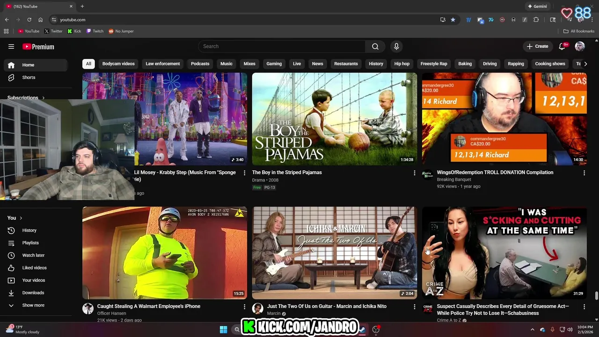Open the Twitter bookmark
The image size is (599, 337).
tap(53, 31)
